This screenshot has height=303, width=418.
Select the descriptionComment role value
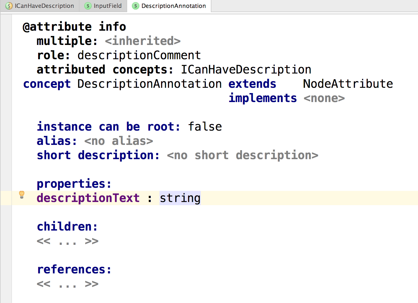[139, 55]
